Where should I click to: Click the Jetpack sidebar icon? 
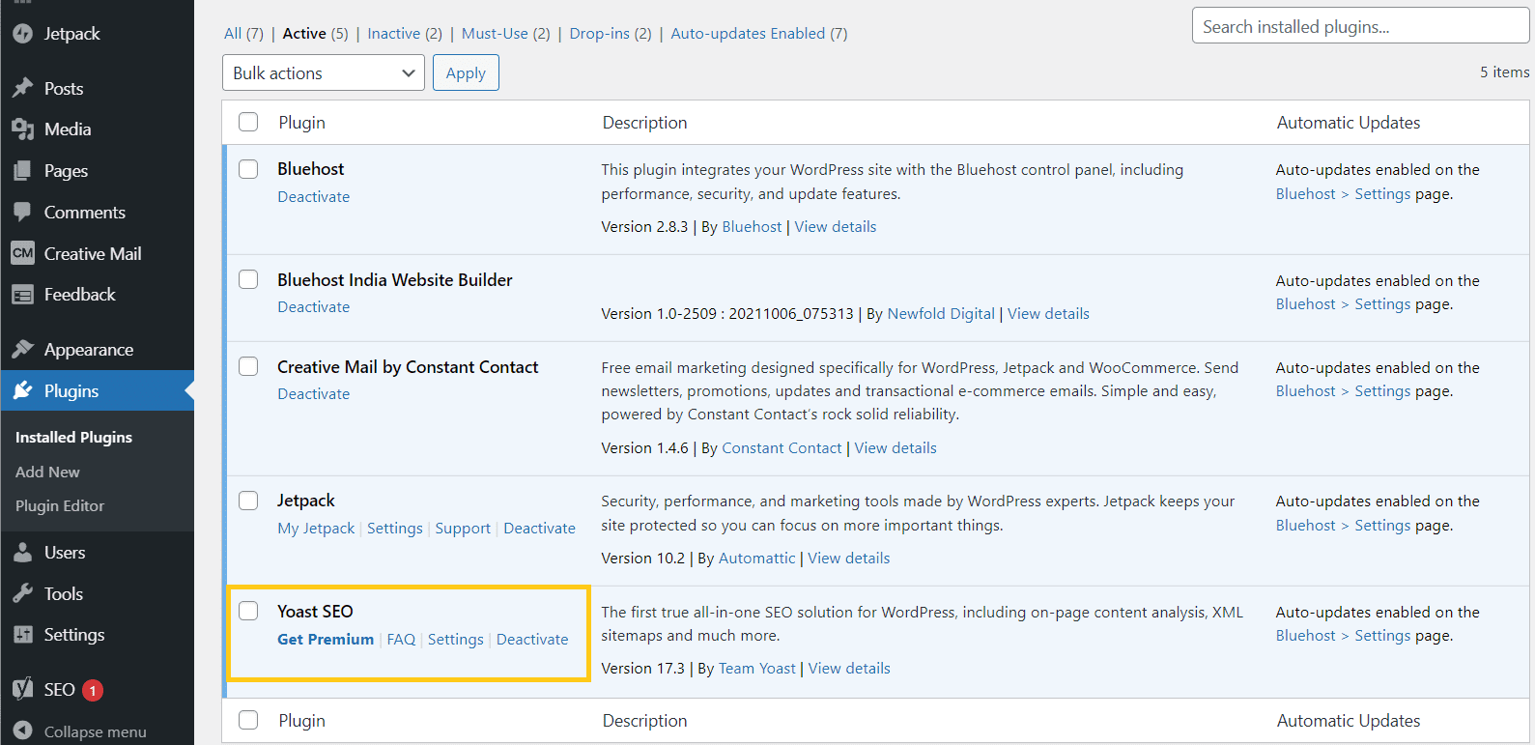(23, 34)
